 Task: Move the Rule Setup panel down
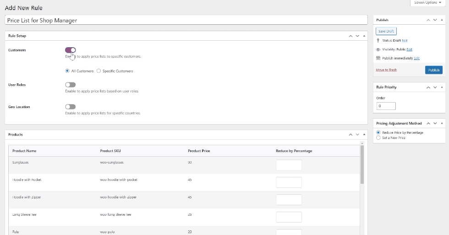(357, 36)
